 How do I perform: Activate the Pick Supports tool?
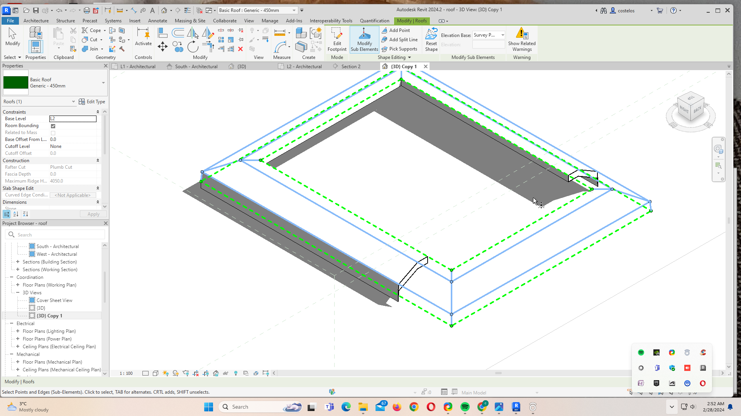tap(403, 49)
